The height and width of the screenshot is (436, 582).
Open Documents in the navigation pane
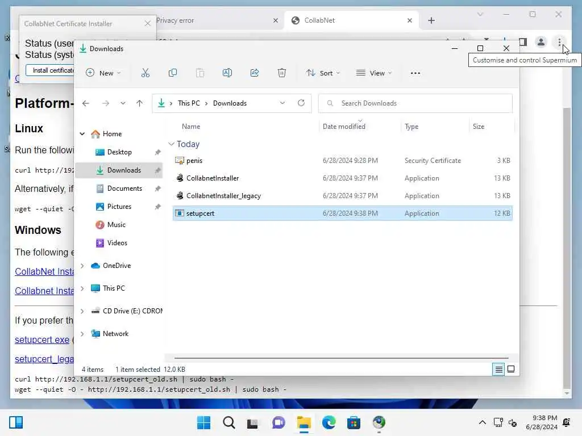pos(124,188)
